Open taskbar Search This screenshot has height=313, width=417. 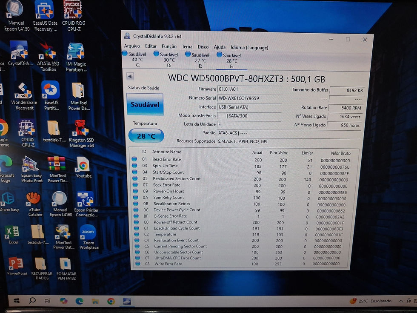(32, 301)
